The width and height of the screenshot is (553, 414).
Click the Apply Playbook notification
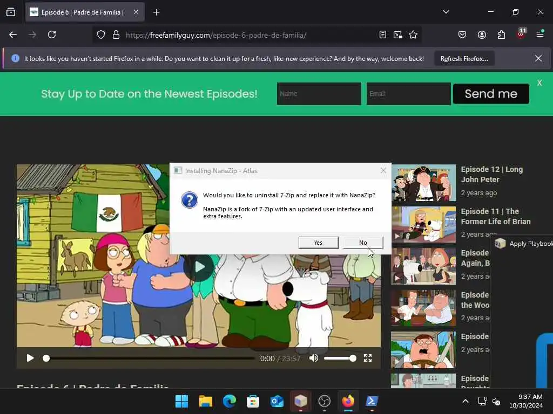(523, 244)
